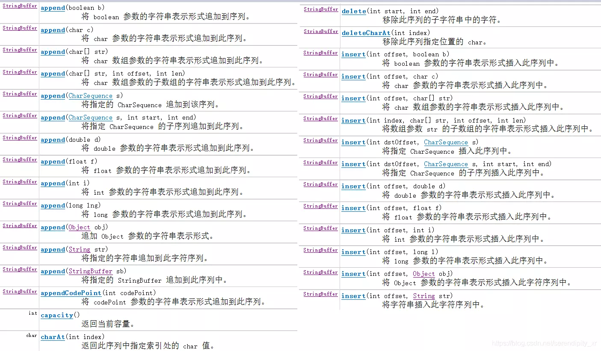Open the append link for double d
Image resolution: width=601 pixels, height=351 pixels.
point(53,140)
